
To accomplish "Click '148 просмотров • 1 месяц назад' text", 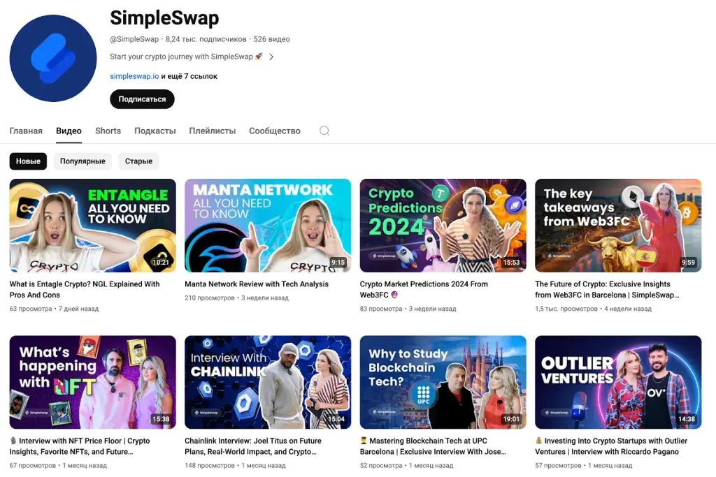I will (x=235, y=466).
